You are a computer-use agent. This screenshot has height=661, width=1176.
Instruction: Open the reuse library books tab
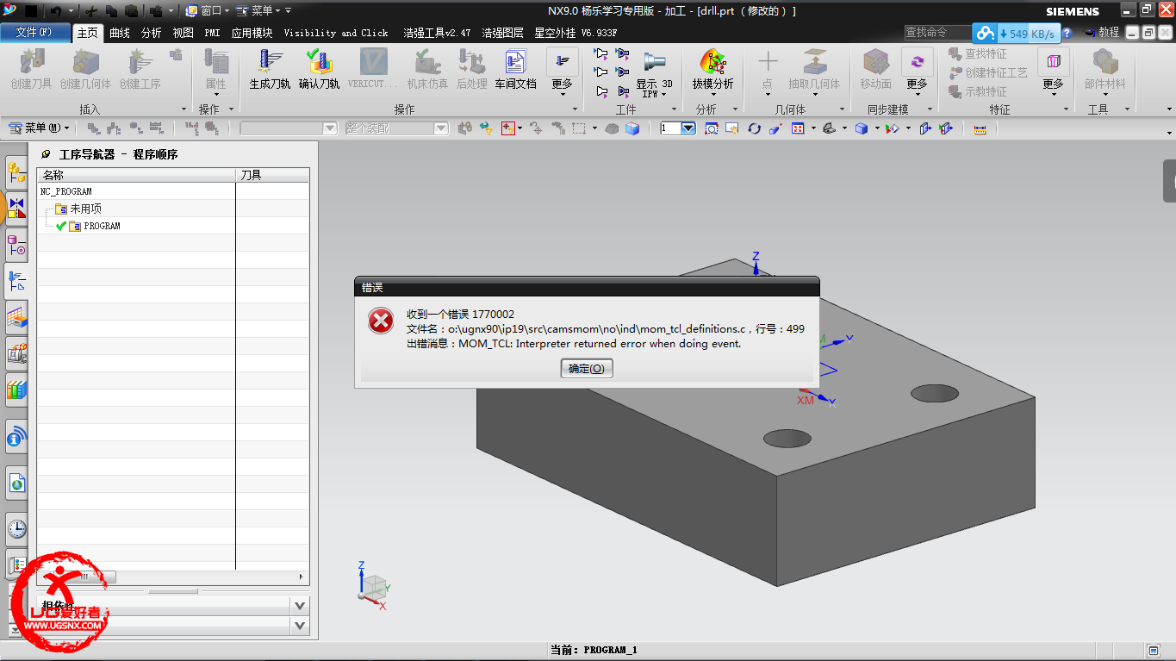tap(16, 390)
